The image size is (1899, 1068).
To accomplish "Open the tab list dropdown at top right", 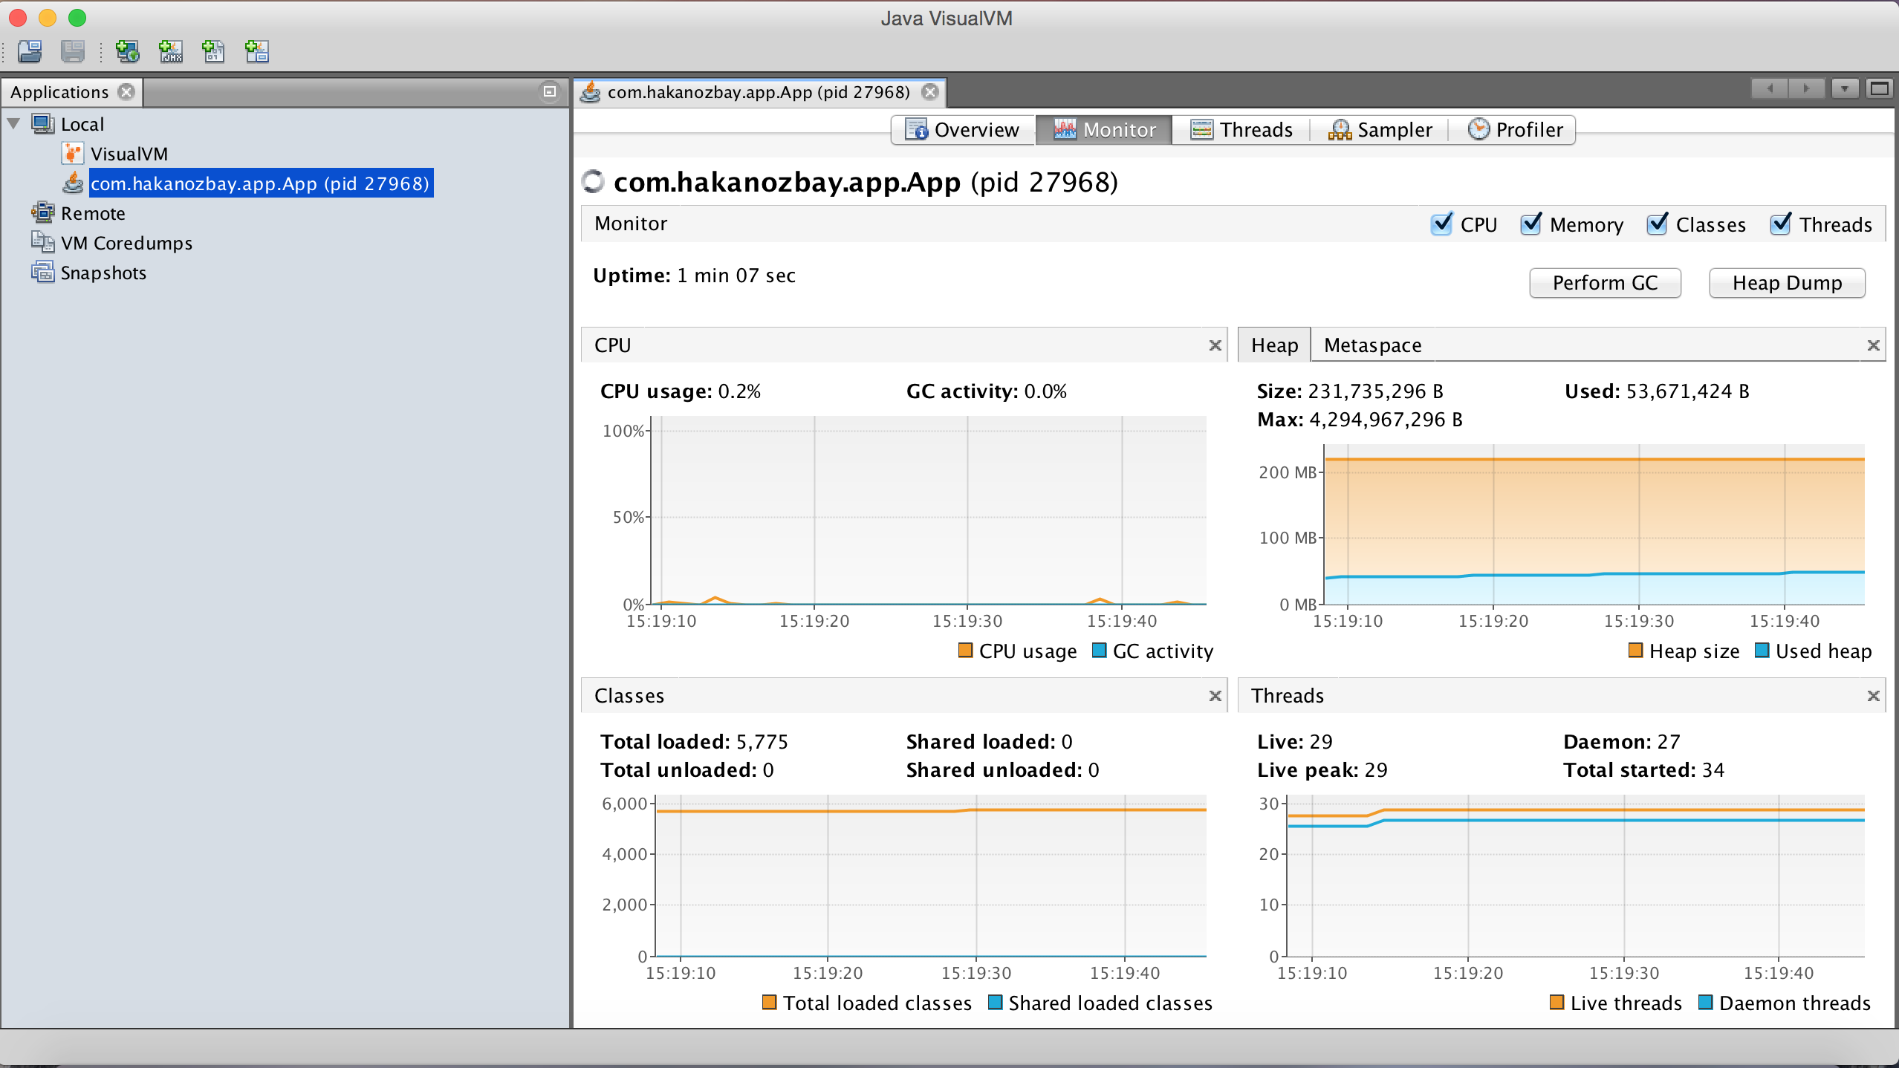I will click(1846, 88).
